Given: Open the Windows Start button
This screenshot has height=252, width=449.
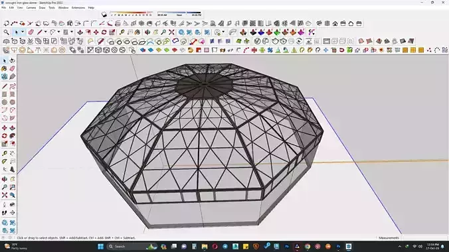Looking at the screenshot, I should pos(100,246).
